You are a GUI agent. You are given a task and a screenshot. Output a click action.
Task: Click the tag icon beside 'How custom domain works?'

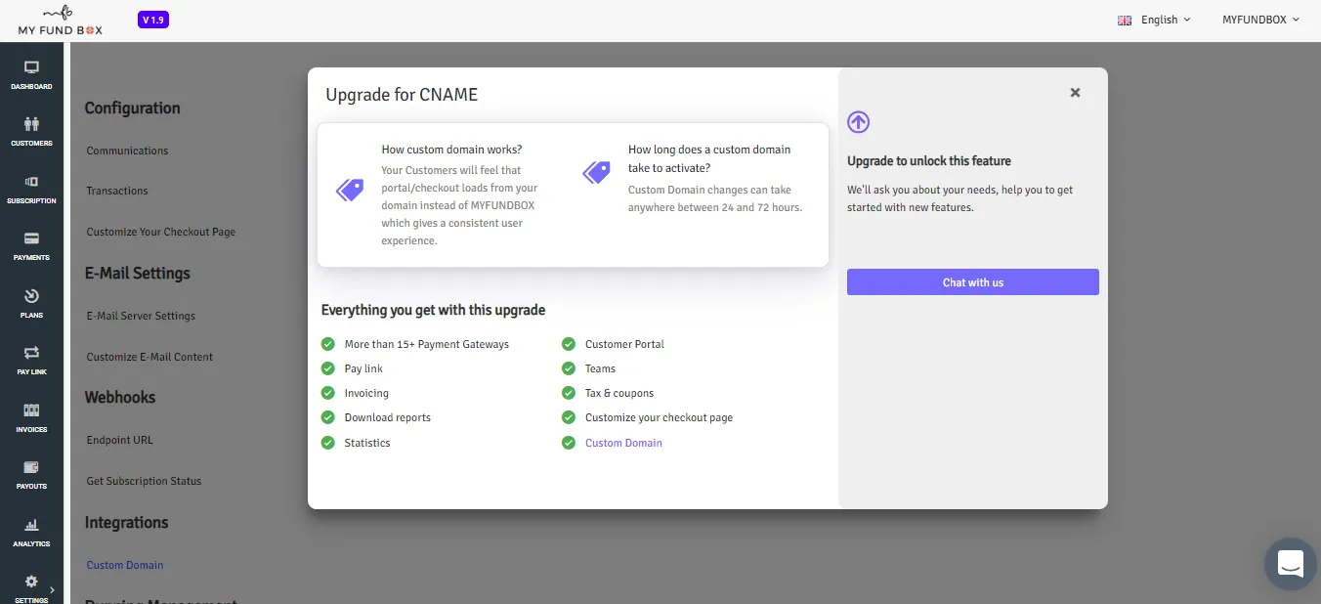pos(350,190)
